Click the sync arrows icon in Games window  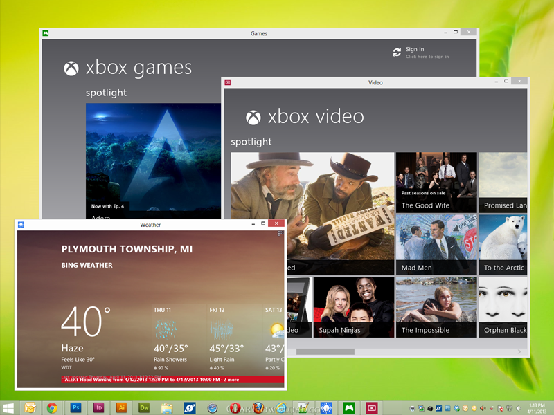(397, 53)
